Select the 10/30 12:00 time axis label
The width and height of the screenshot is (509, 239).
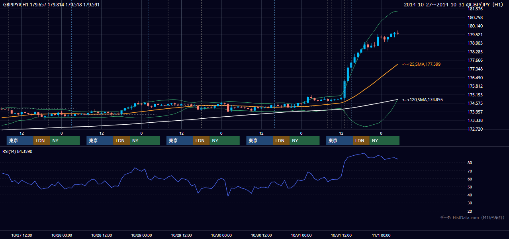pos(261,235)
